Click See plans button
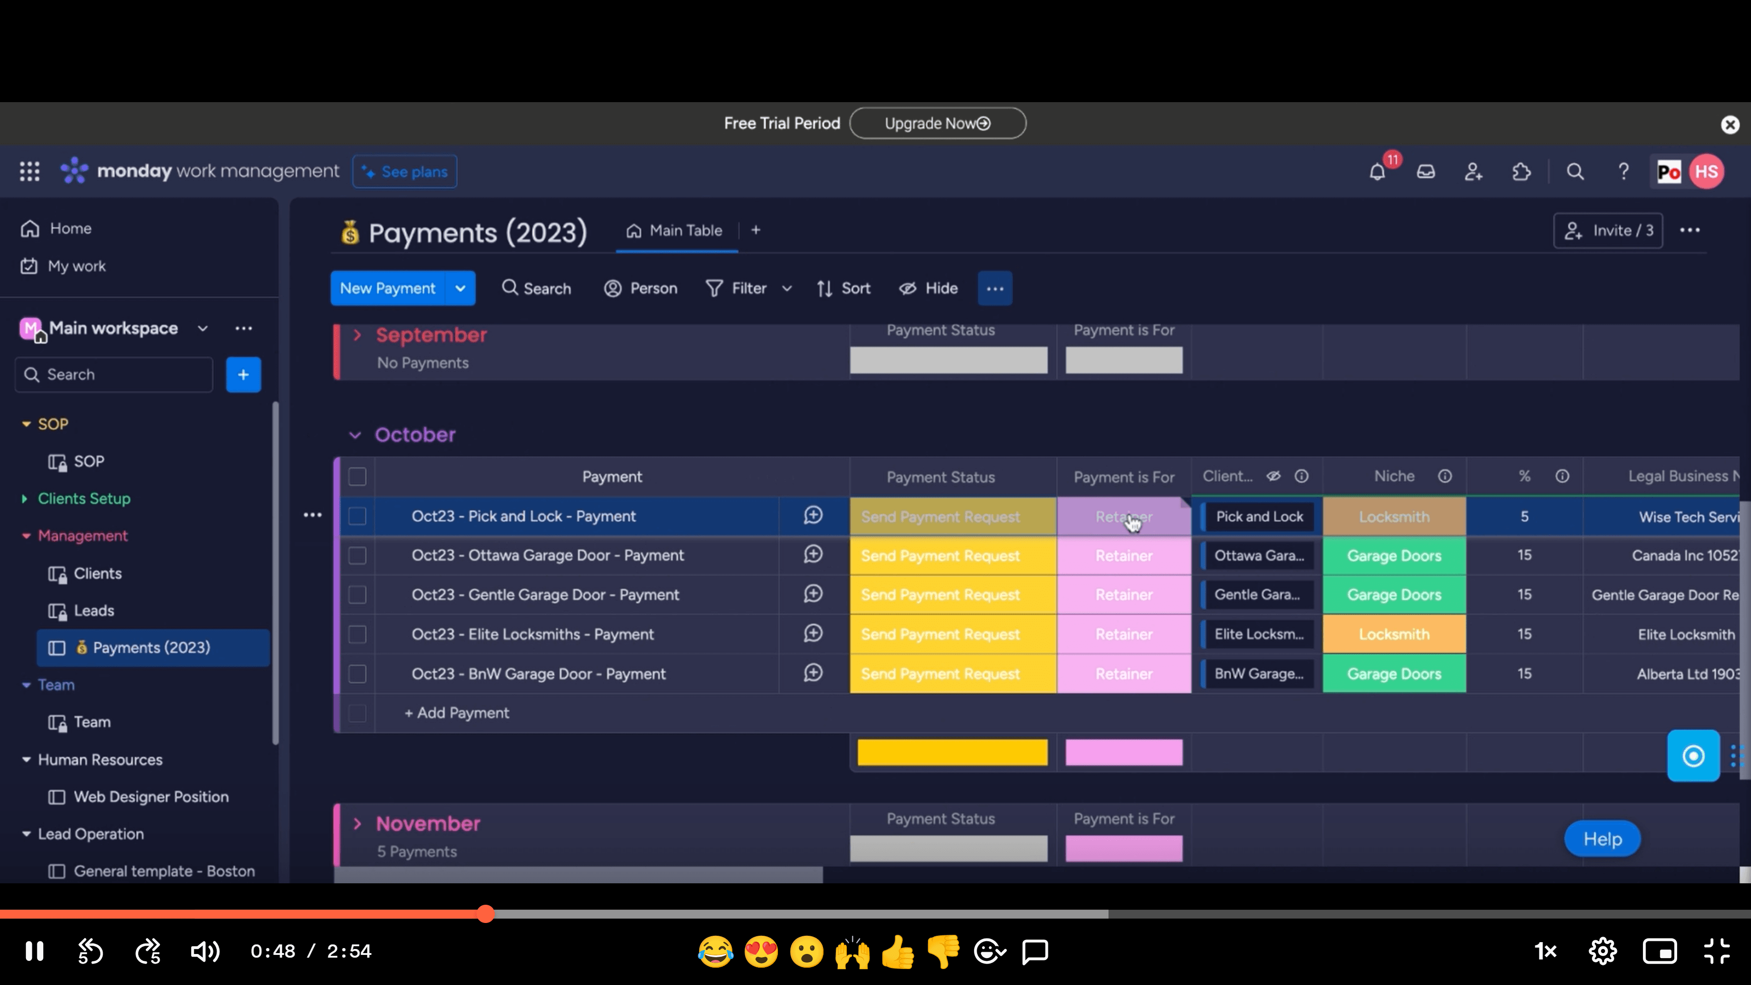The width and height of the screenshot is (1751, 985). pos(405,171)
